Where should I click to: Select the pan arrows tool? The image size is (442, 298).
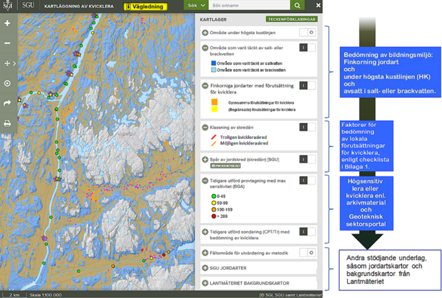[x=7, y=64]
